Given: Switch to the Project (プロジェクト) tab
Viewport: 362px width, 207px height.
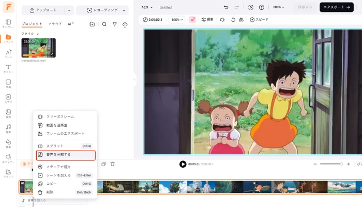Looking at the screenshot, I should (32, 24).
